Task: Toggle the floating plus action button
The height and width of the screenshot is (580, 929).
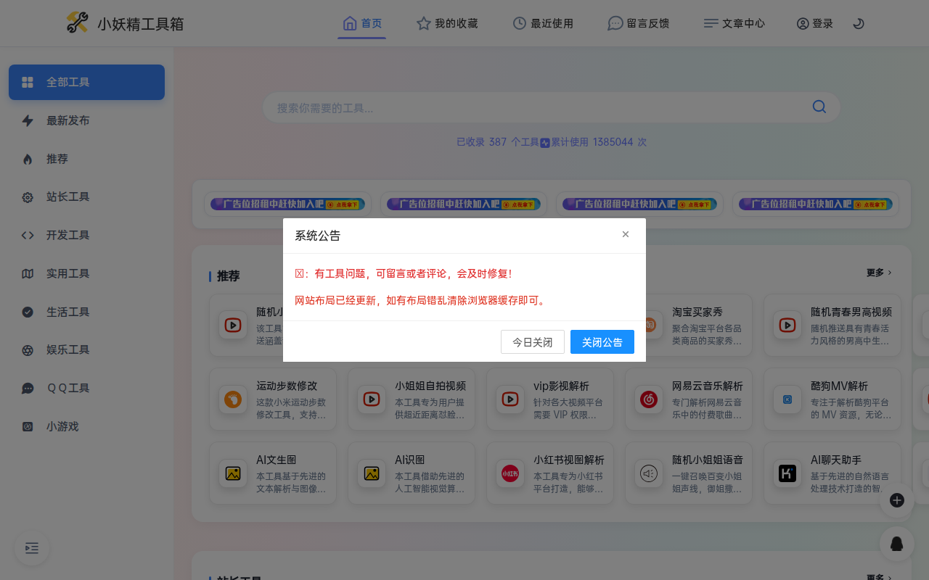Action: [896, 500]
